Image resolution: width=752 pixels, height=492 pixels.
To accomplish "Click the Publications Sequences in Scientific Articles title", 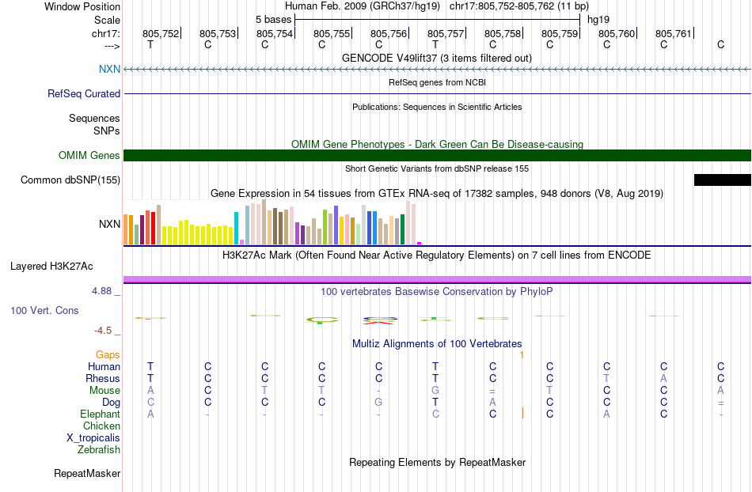I will [x=437, y=107].
